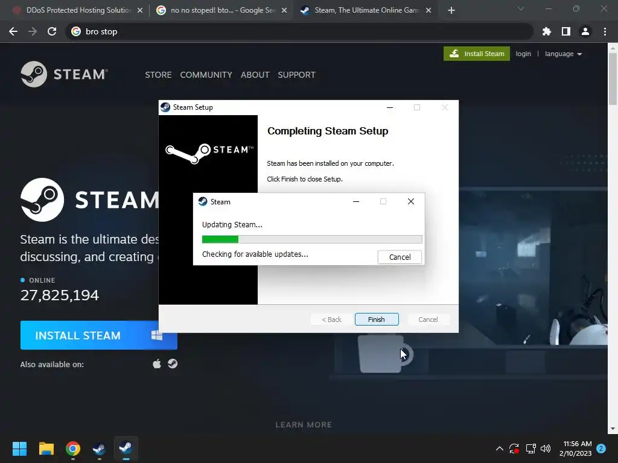Screen dimensions: 618x463
Task: Open the notification badge showing 2
Action: click(x=601, y=449)
